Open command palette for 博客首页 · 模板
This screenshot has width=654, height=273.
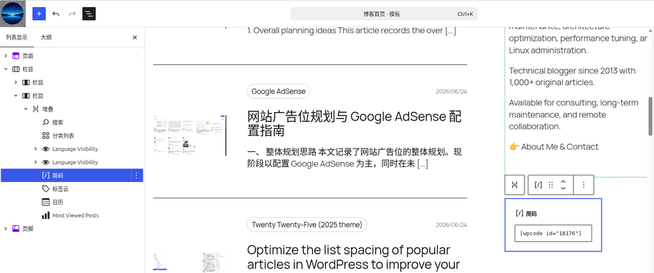click(x=384, y=14)
